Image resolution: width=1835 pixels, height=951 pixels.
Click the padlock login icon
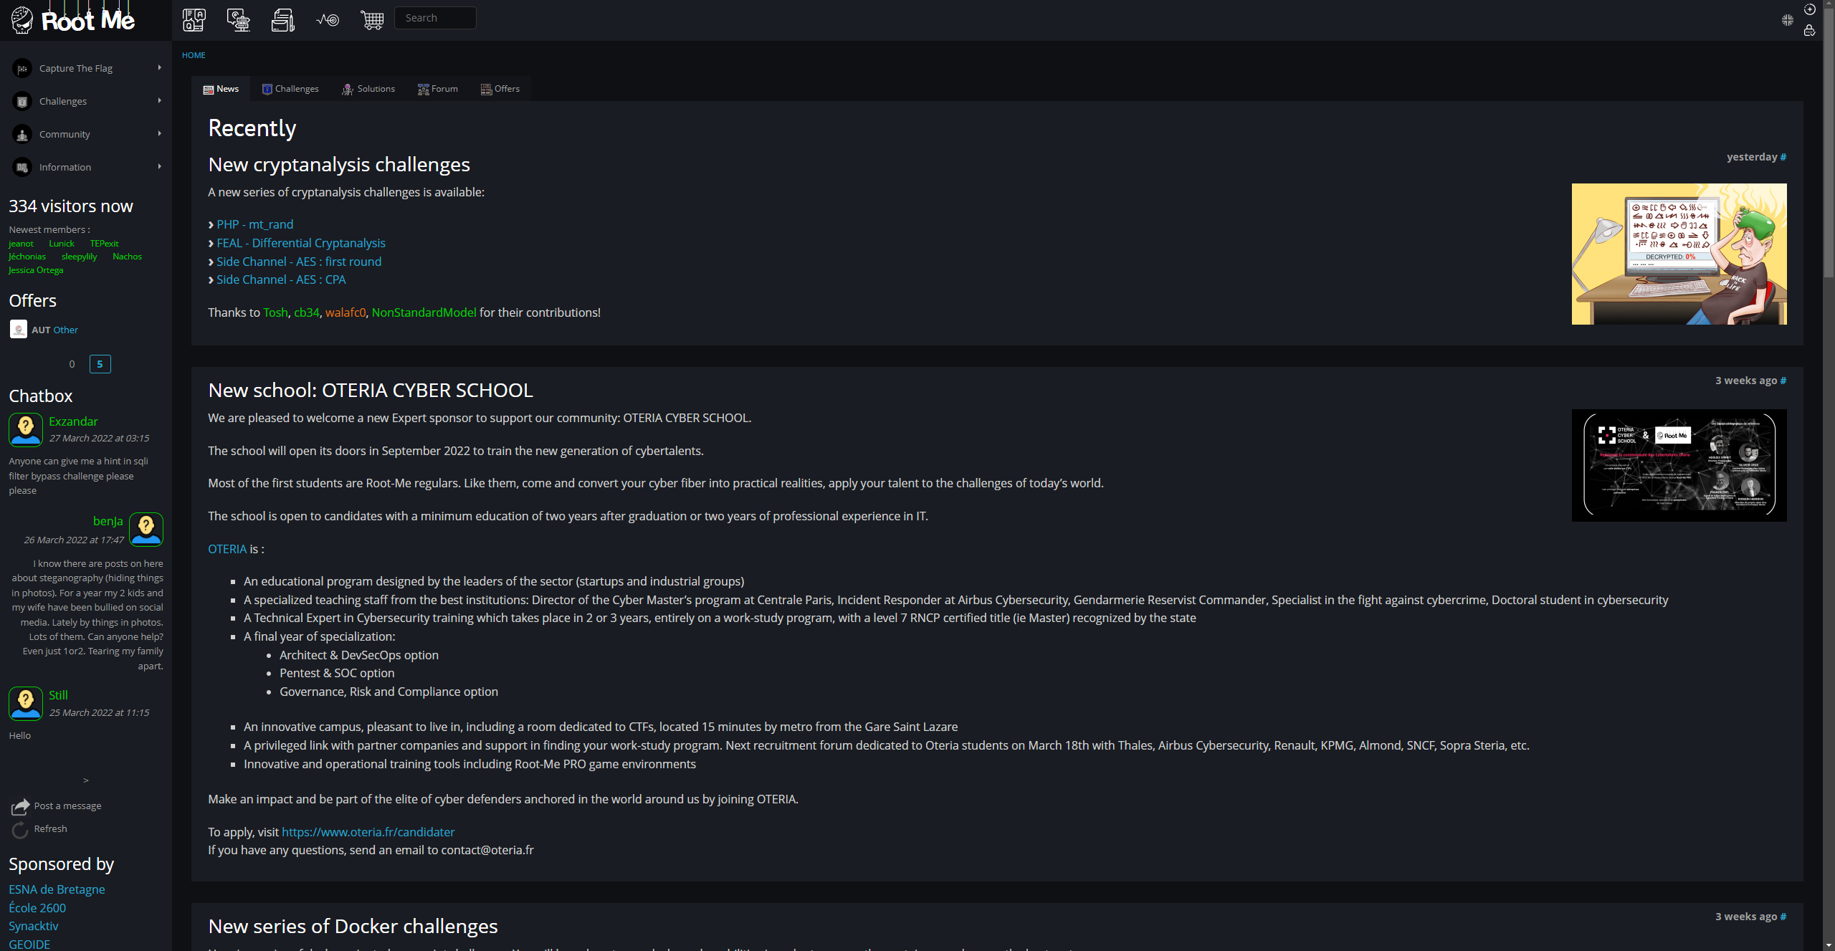click(1809, 30)
